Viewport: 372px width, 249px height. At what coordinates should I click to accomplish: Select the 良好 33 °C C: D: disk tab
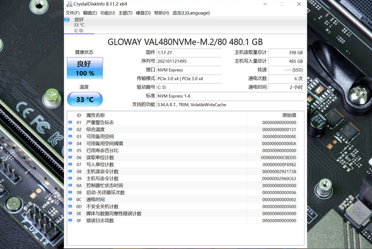click(79, 25)
